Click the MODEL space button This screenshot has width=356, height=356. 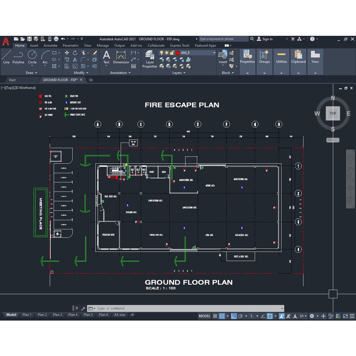204,316
